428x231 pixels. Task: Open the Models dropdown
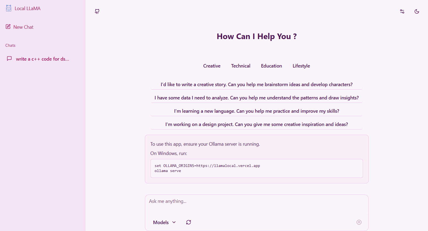[164, 222]
